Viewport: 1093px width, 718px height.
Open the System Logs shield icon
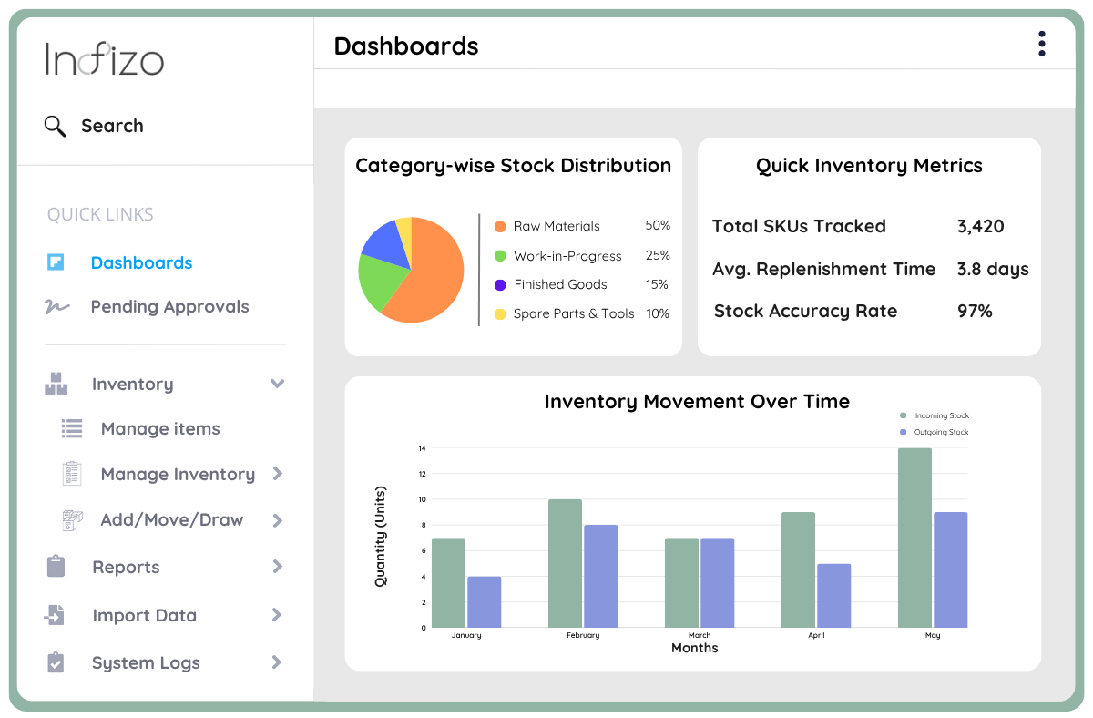[55, 662]
